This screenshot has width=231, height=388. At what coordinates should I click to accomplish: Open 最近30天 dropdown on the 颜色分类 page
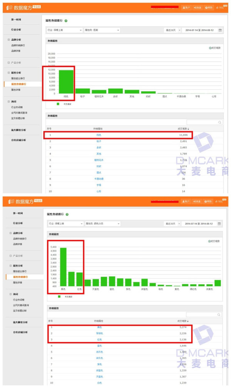172,224
